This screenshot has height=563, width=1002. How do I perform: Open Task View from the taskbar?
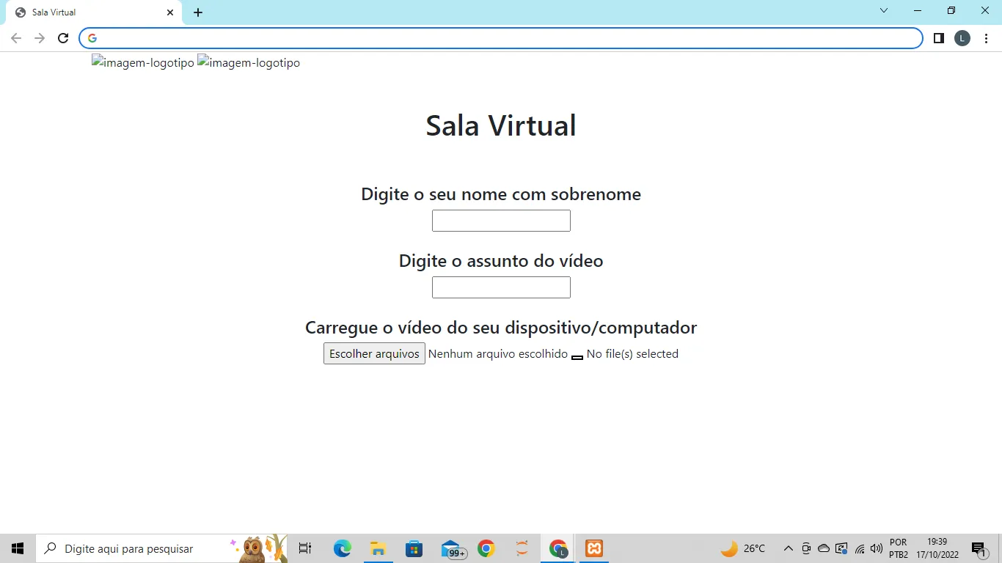click(305, 548)
